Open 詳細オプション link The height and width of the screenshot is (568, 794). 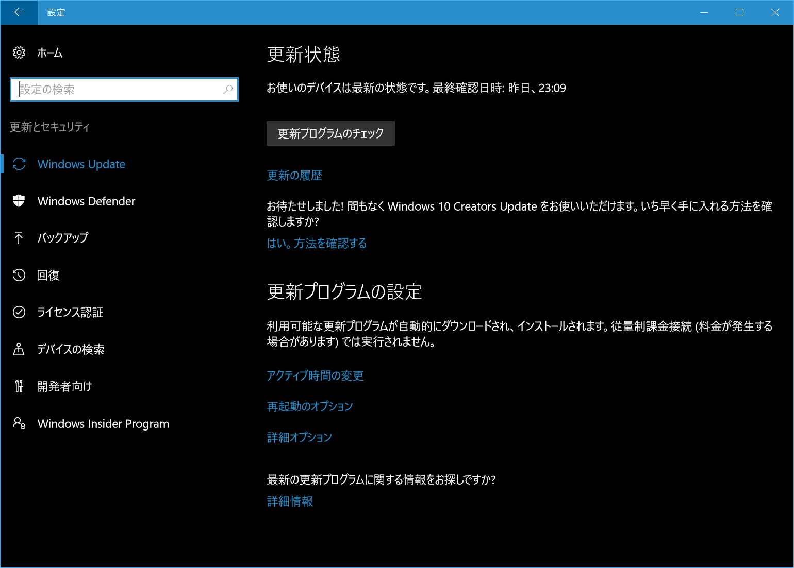coord(299,437)
